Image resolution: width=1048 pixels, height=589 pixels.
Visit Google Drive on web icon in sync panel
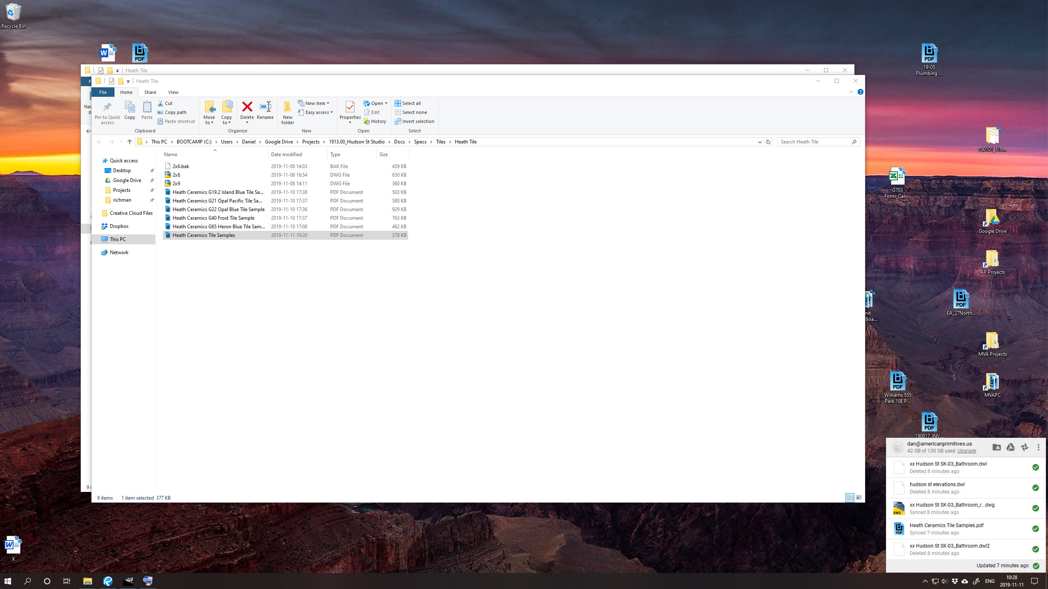pos(1011,447)
